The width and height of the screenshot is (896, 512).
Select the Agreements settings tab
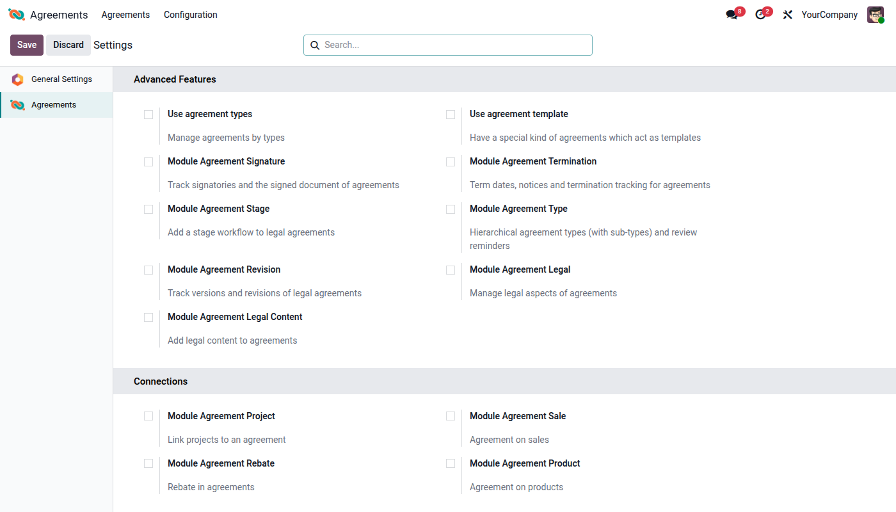pos(56,105)
